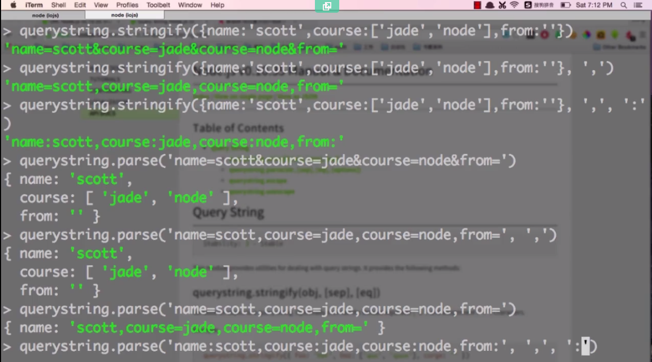Image resolution: width=652 pixels, height=362 pixels.
Task: Click the green screen-sharing icon at top center
Action: click(327, 7)
